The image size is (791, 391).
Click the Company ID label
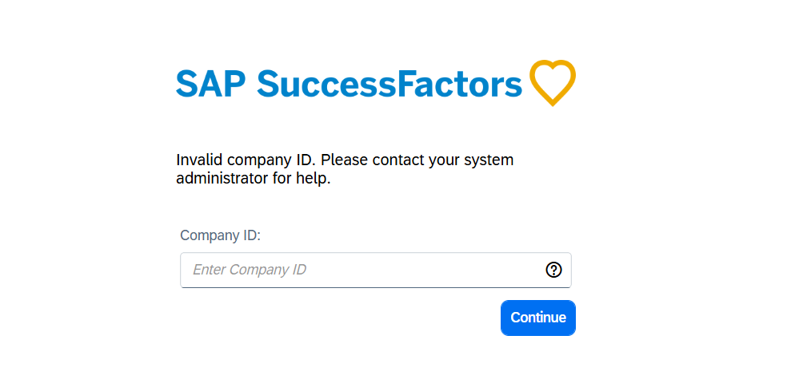tap(221, 235)
